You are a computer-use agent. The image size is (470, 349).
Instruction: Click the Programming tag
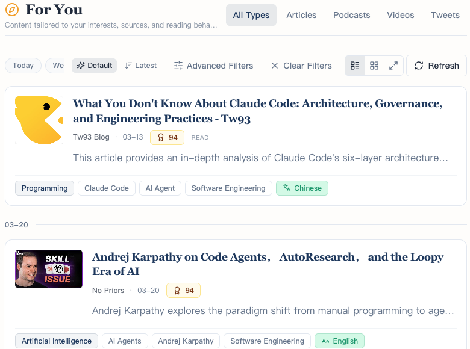(x=45, y=188)
